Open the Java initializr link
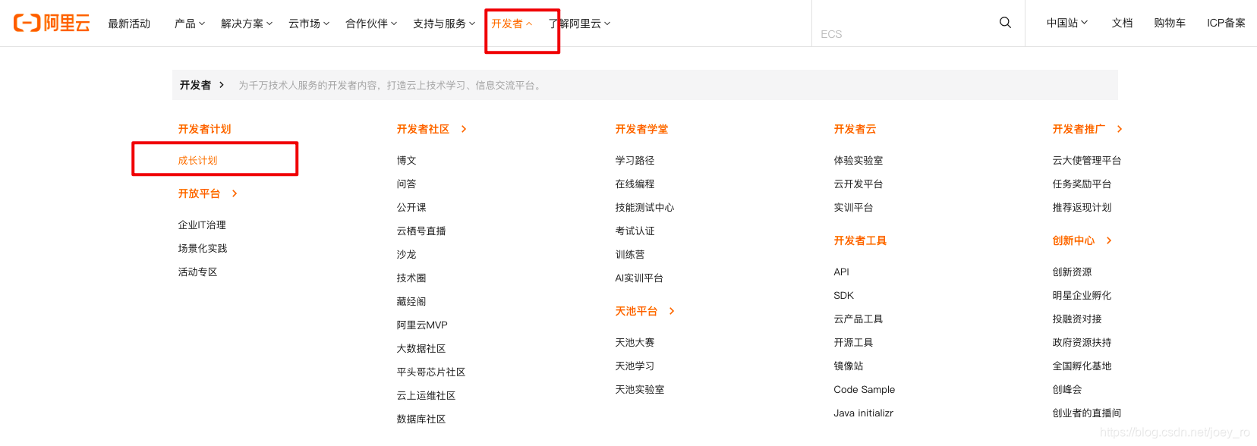 (864, 413)
